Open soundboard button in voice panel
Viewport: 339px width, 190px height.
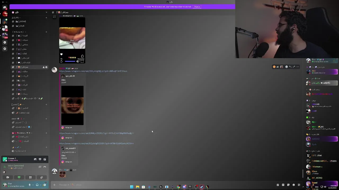click(x=42, y=177)
